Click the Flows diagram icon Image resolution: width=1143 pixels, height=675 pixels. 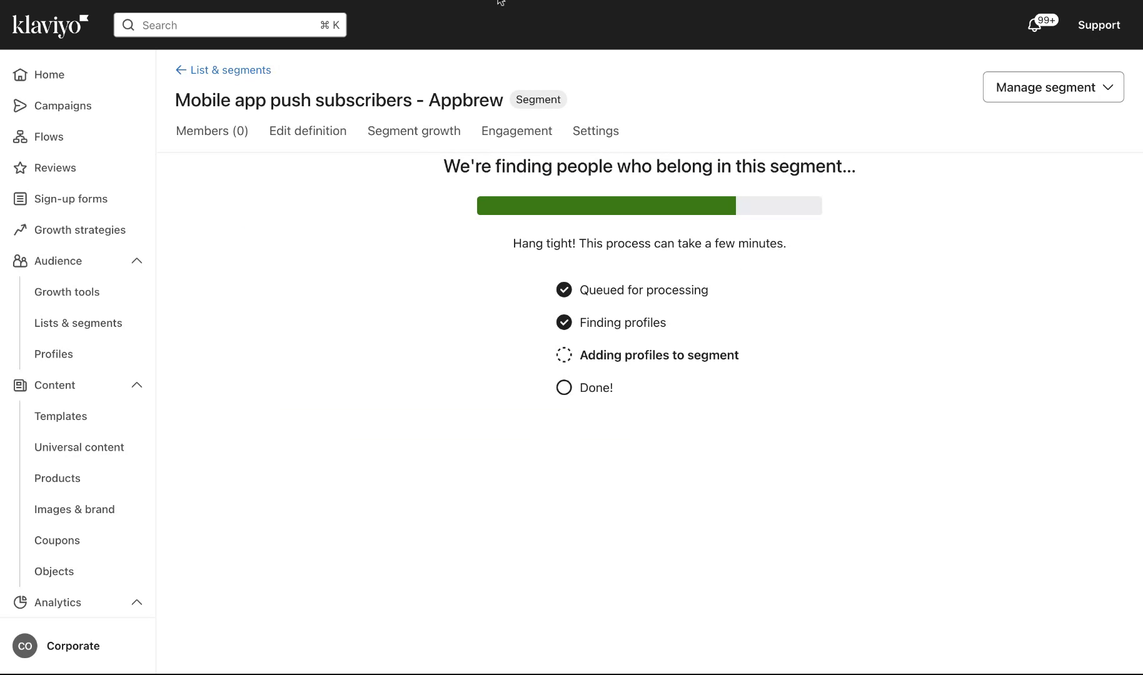[20, 137]
